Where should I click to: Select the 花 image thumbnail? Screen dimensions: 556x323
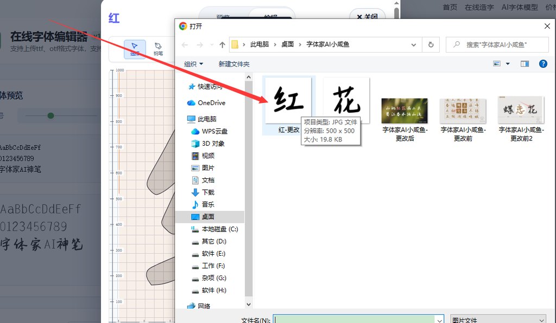pyautogui.click(x=346, y=99)
